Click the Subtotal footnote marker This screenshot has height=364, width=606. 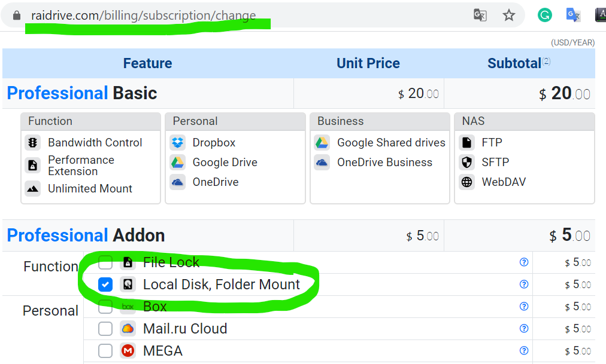coord(547,62)
